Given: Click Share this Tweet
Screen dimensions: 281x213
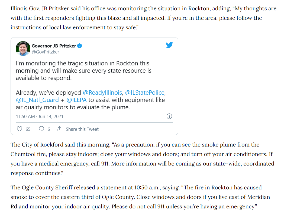Looking at the screenshot, I should click(x=82, y=129).
